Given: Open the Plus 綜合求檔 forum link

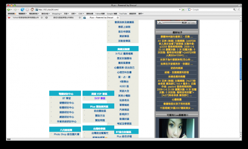Looking at the screenshot, I should pos(124,136).
